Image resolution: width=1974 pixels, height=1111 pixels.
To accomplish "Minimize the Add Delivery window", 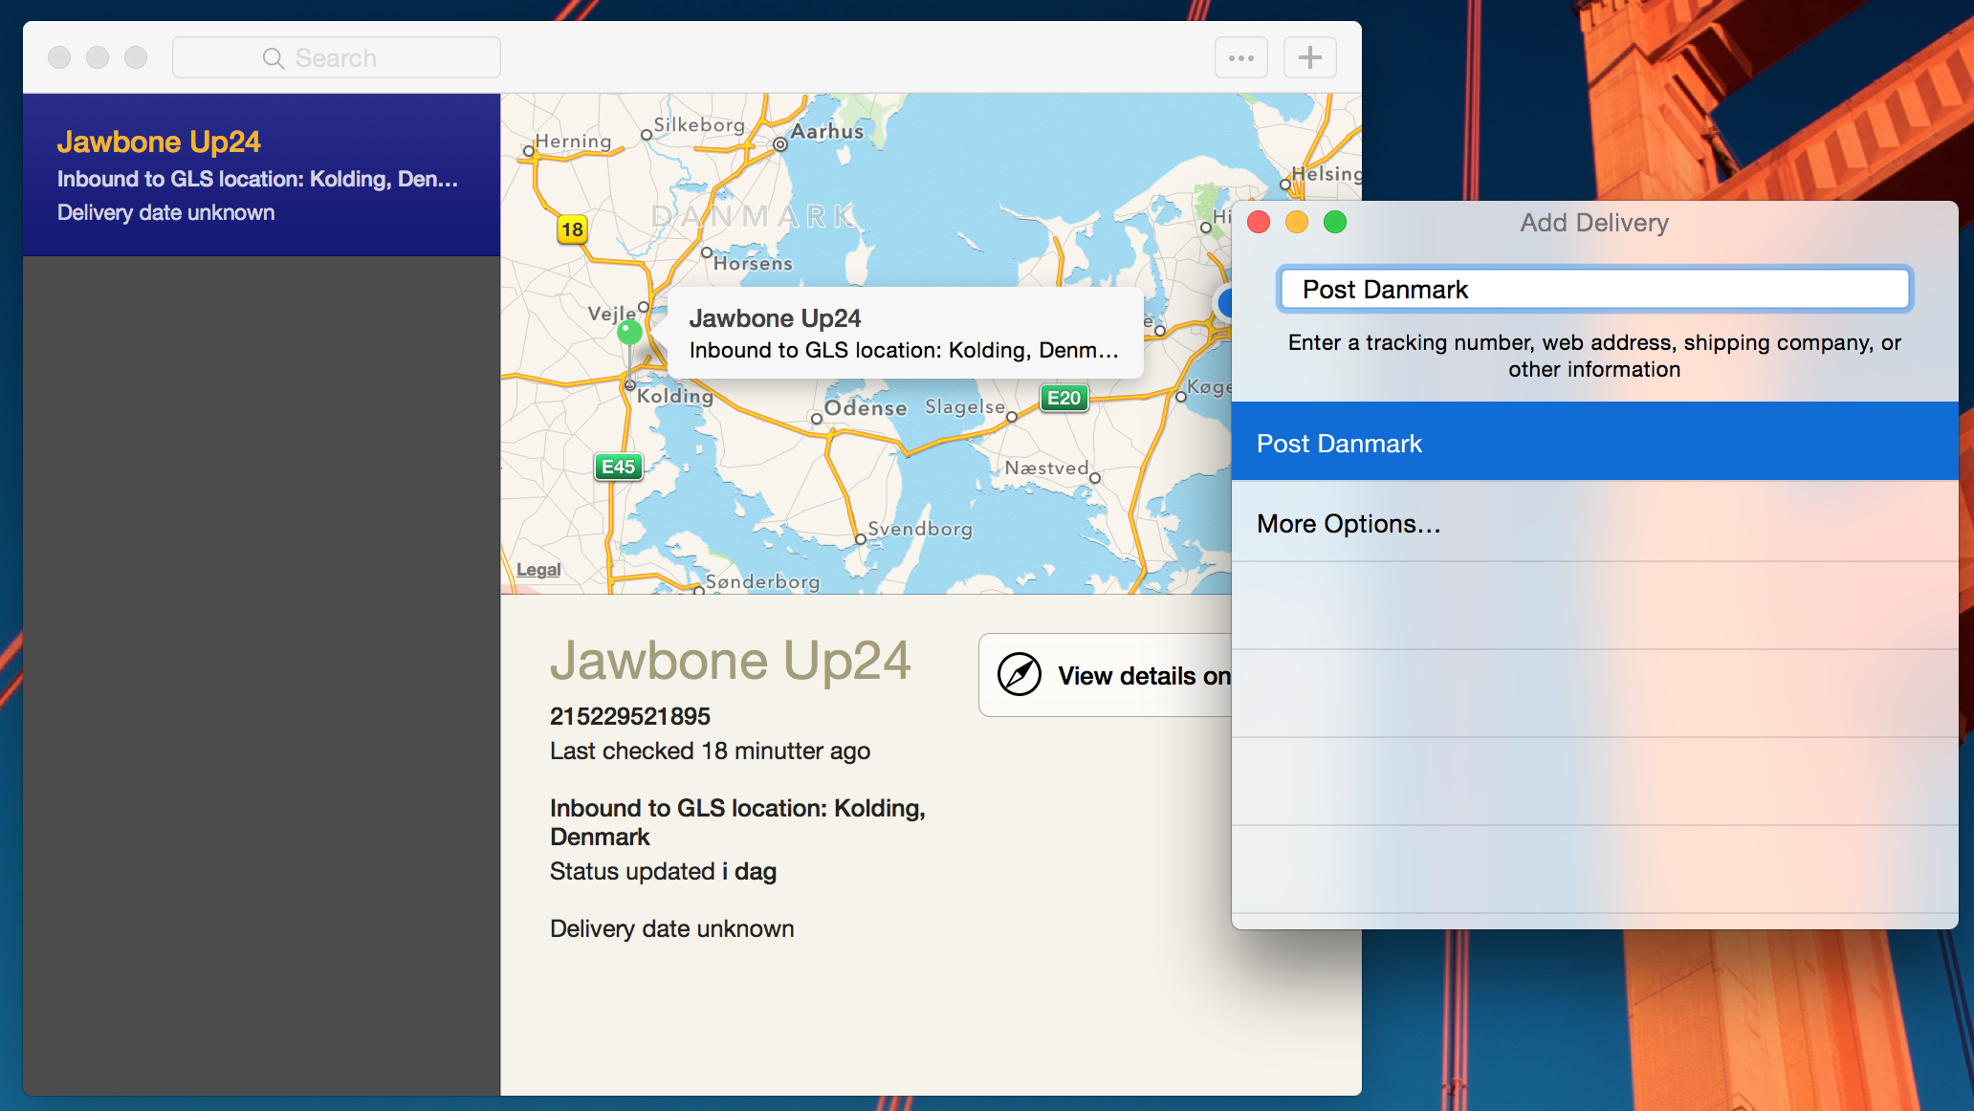I will coord(1297,223).
